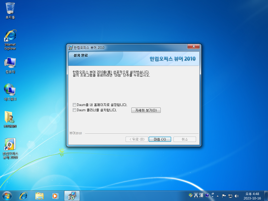The width and height of the screenshot is (268, 201).
Task: Open the Action Center flag icon
Action: click(224, 196)
